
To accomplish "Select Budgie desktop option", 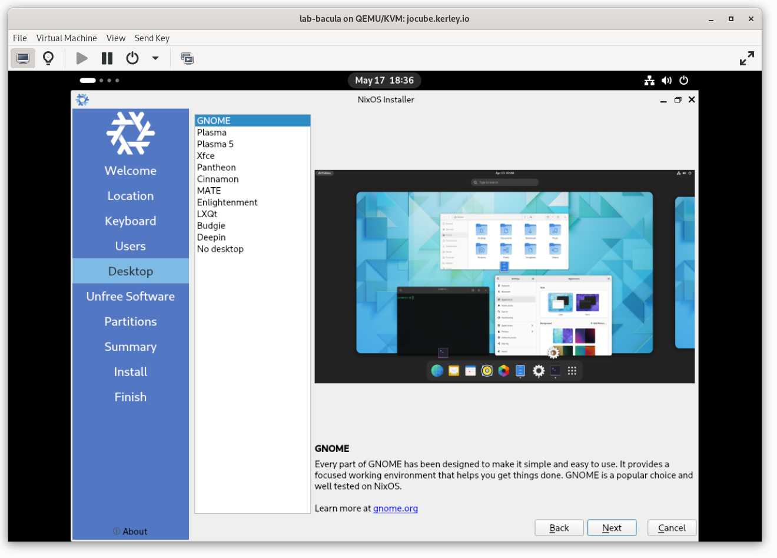I will 253,225.
